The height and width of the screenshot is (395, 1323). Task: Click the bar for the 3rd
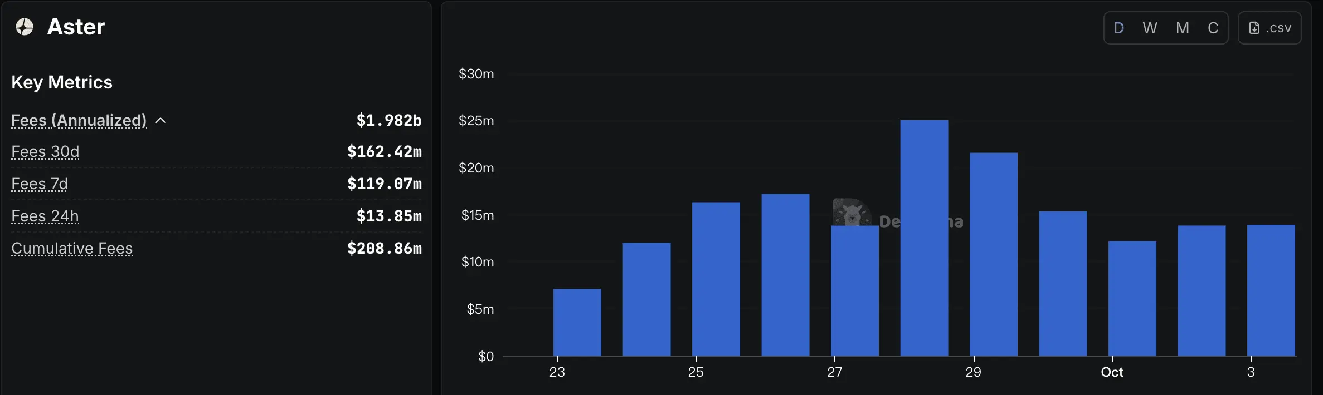(x=1271, y=290)
